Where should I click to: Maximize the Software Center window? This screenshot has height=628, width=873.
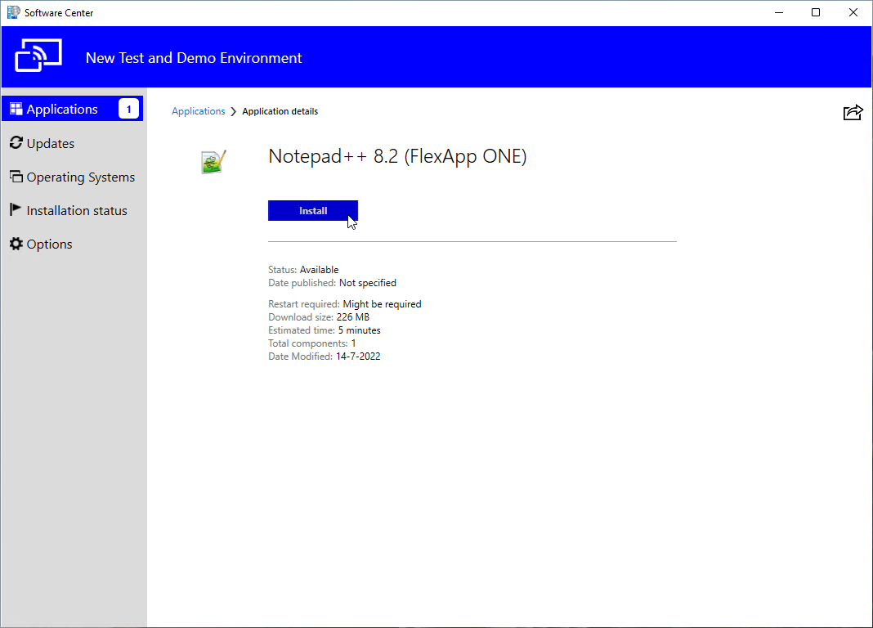pyautogui.click(x=816, y=12)
